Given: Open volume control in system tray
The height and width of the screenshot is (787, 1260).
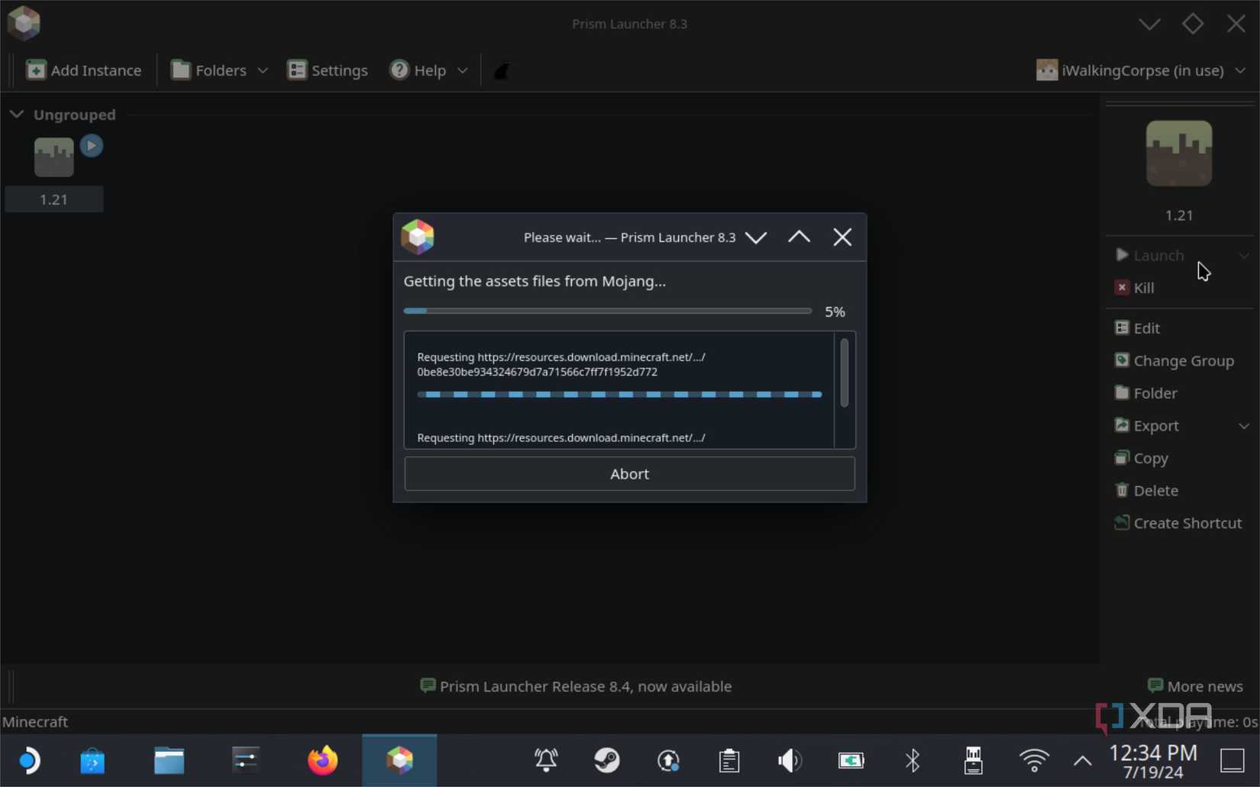Looking at the screenshot, I should (x=790, y=760).
